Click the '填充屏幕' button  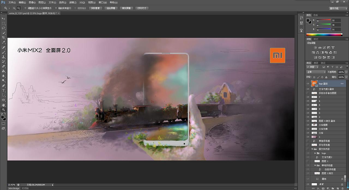127,8
